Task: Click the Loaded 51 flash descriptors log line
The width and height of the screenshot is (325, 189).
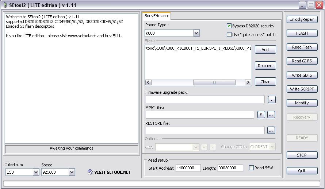Action: pos(30,26)
